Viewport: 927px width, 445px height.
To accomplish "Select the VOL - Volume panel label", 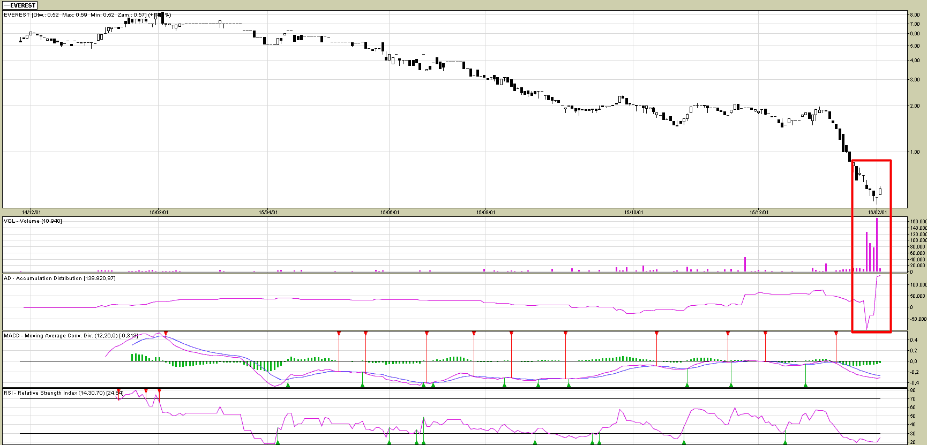I will click(x=33, y=221).
